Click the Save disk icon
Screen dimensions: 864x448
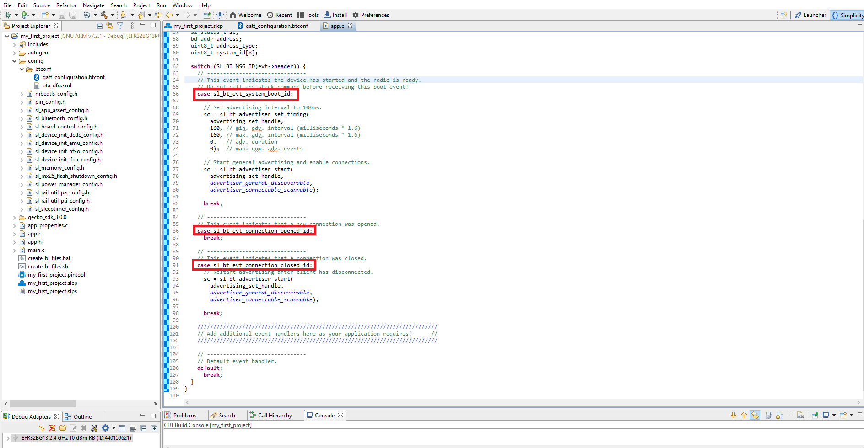tap(62, 15)
